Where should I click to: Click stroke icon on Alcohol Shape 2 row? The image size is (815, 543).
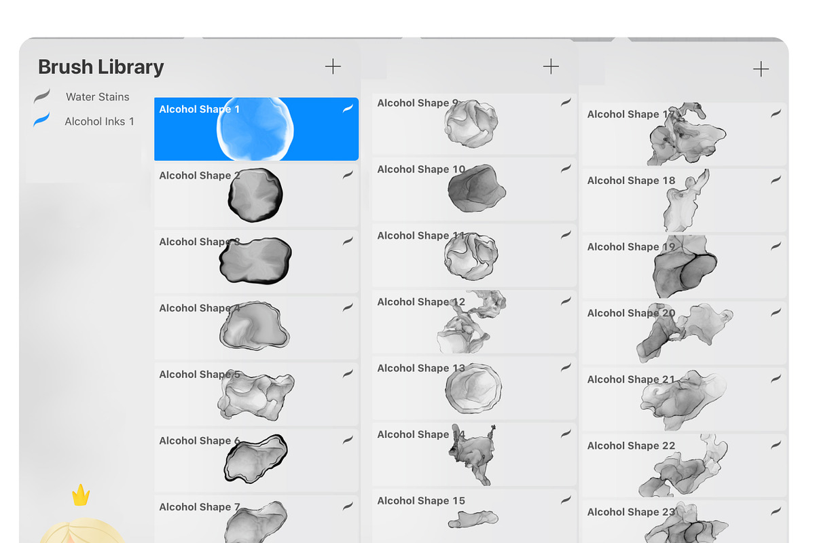tap(348, 175)
